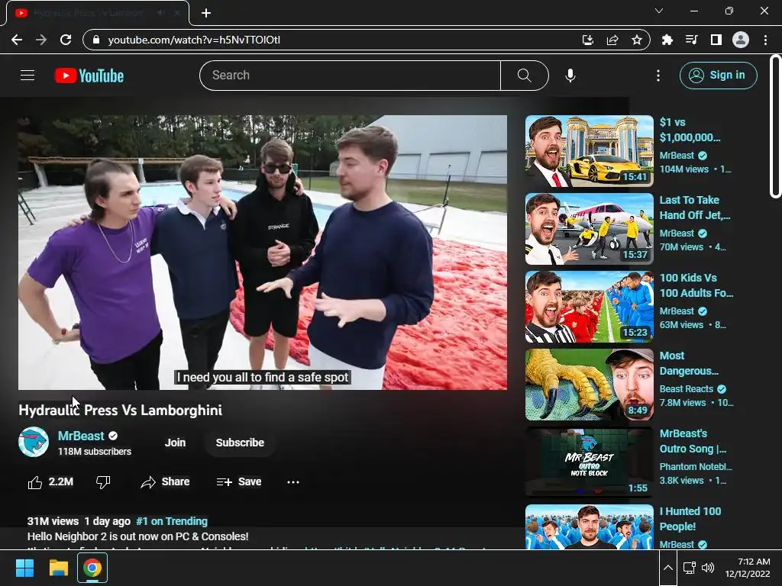This screenshot has width=782, height=586.
Task: Open Last To Take Hand Off Jet title
Action: pyautogui.click(x=695, y=208)
